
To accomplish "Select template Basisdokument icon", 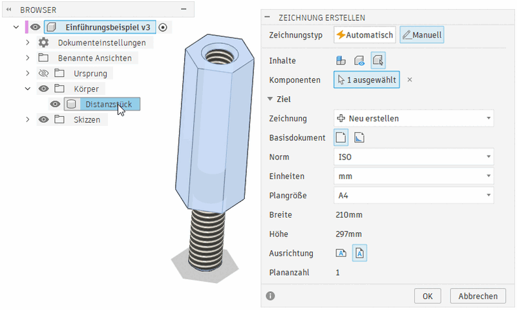I will (x=359, y=138).
